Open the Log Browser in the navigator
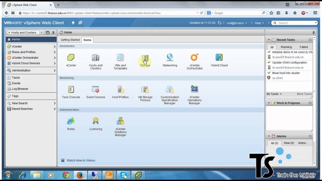Image resolution: width=322 pixels, height=181 pixels. pyautogui.click(x=31, y=89)
